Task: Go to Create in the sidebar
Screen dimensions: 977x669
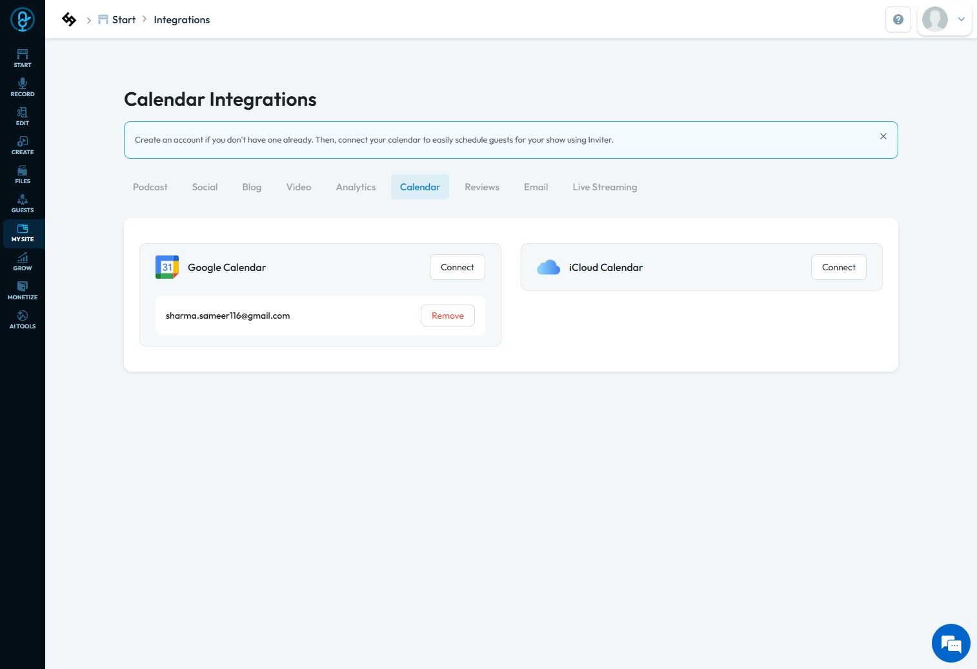Action: (23, 145)
